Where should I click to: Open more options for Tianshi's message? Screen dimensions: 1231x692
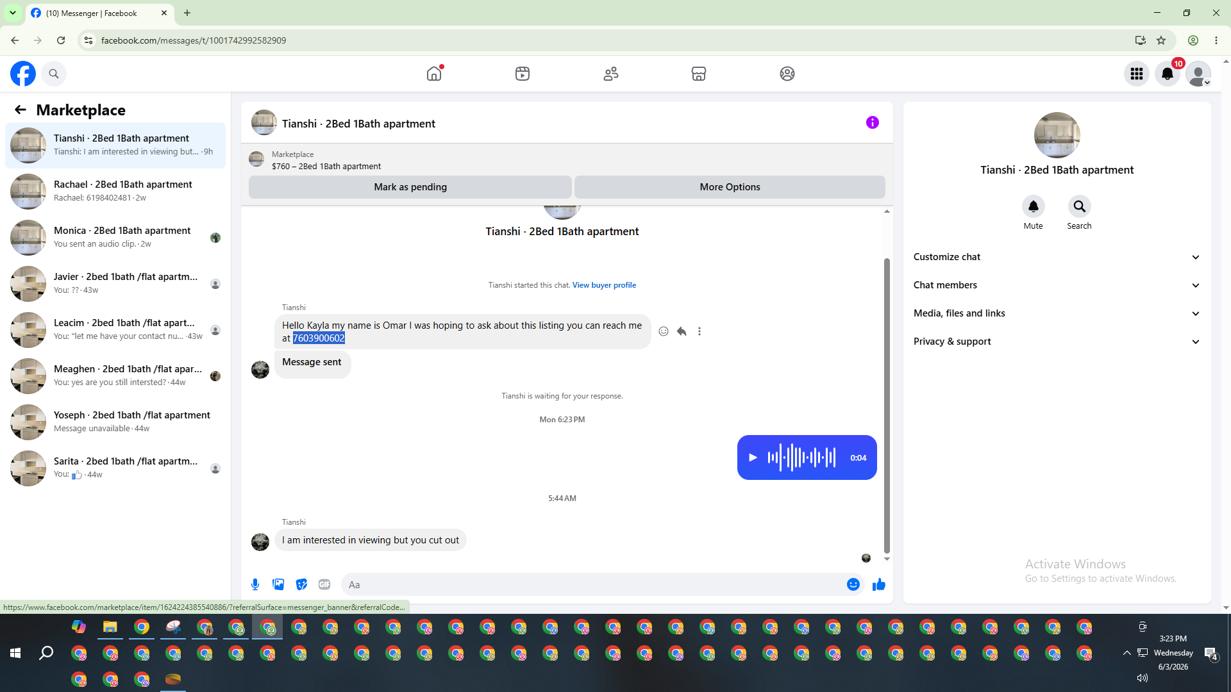click(699, 331)
